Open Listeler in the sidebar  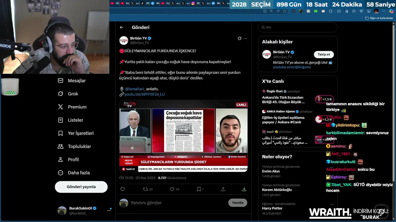click(70, 120)
